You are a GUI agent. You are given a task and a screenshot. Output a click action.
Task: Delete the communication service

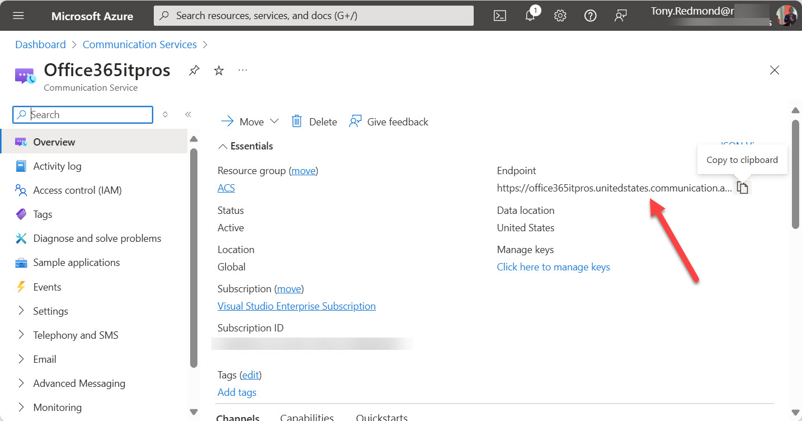pyautogui.click(x=314, y=121)
